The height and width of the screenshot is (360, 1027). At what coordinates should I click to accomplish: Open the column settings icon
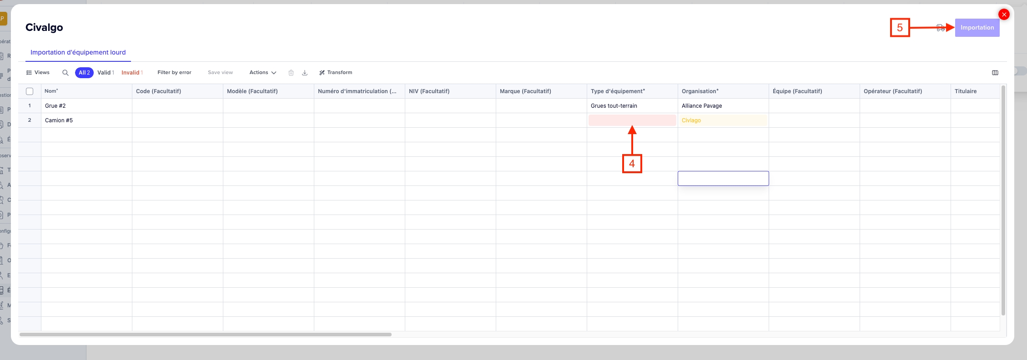click(995, 73)
